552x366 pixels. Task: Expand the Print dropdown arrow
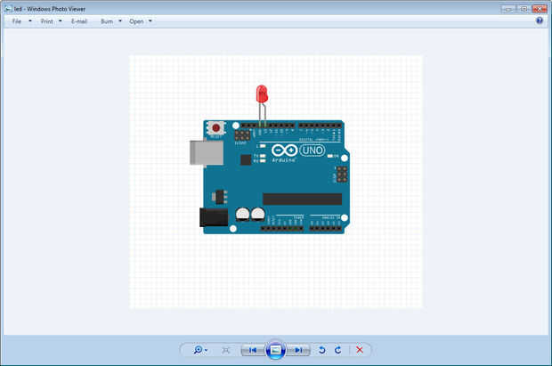(61, 21)
